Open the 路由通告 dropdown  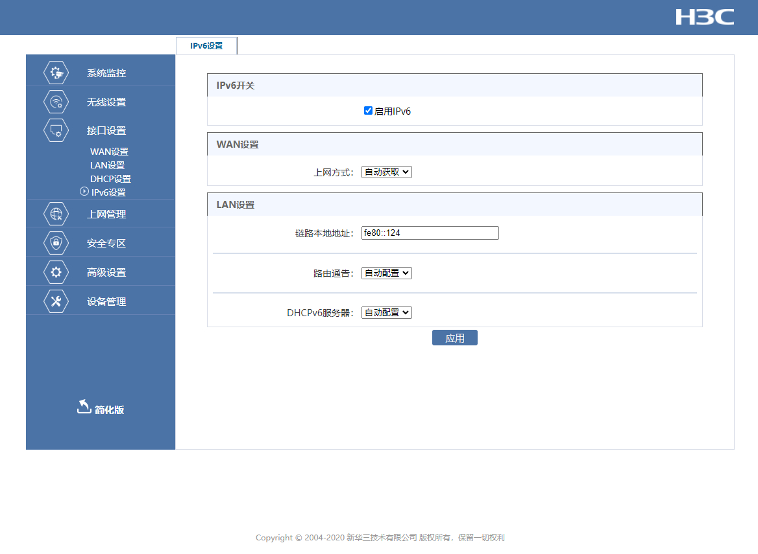point(387,273)
